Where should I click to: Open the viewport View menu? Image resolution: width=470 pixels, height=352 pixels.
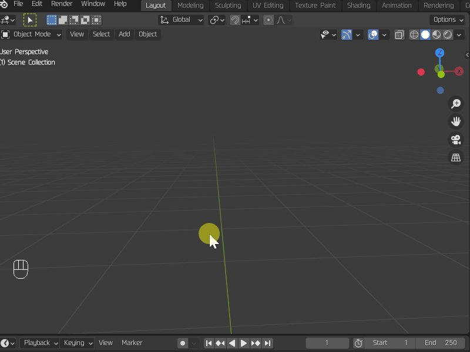(77, 34)
